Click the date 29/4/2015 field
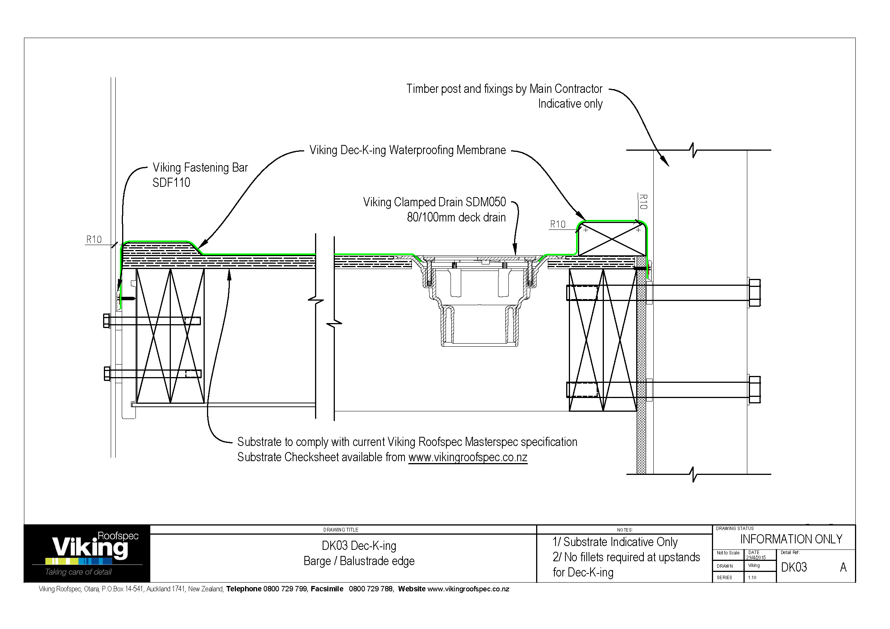 [x=756, y=557]
